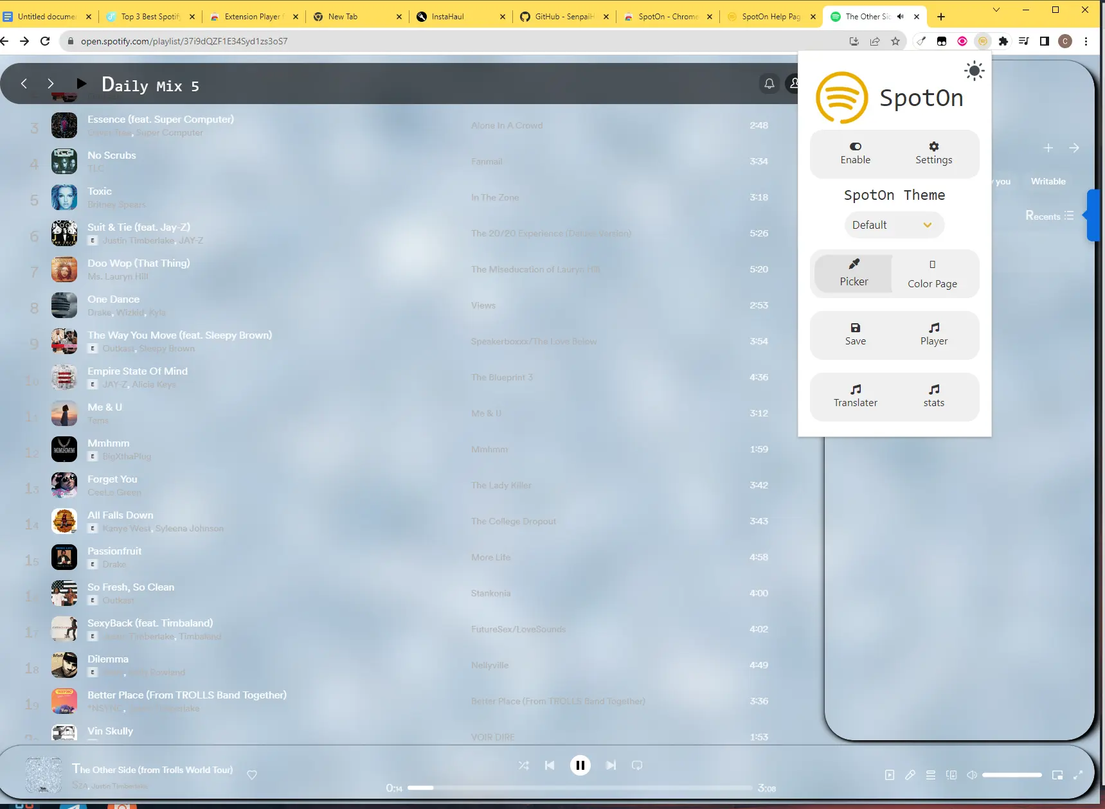Skip to the next track
Image resolution: width=1105 pixels, height=809 pixels.
click(611, 765)
